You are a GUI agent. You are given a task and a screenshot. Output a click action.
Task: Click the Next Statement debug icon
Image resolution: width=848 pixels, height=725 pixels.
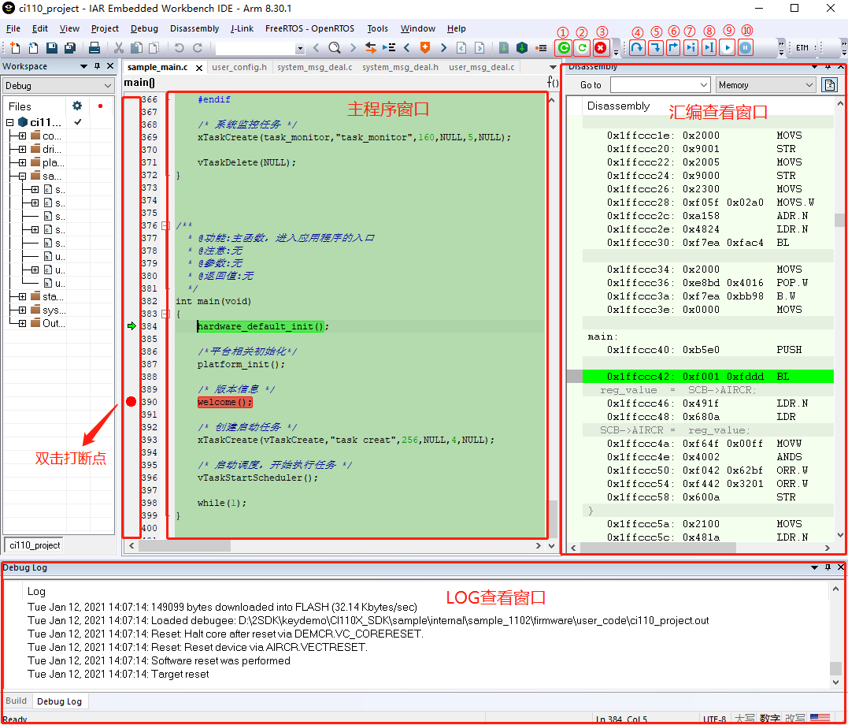pyautogui.click(x=691, y=48)
